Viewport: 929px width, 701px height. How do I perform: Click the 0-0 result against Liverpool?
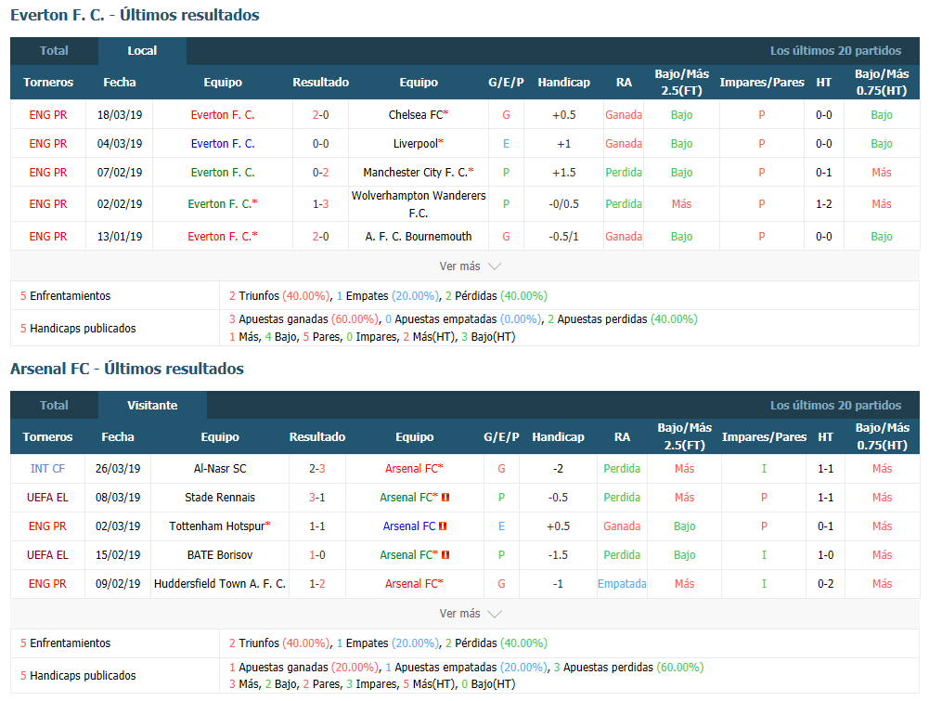[x=320, y=143]
